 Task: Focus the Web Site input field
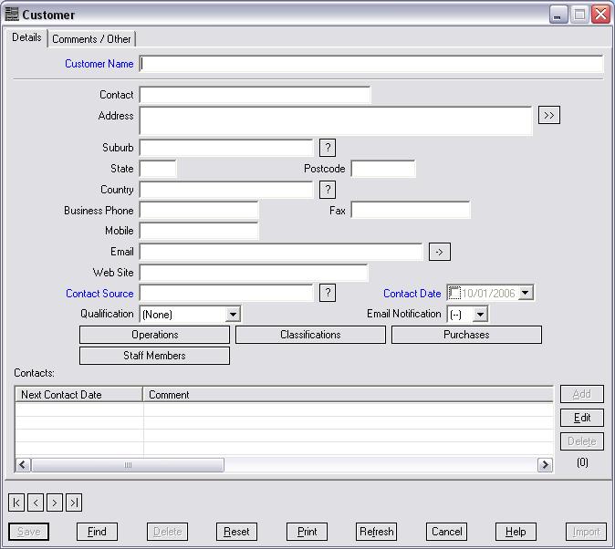(254, 273)
